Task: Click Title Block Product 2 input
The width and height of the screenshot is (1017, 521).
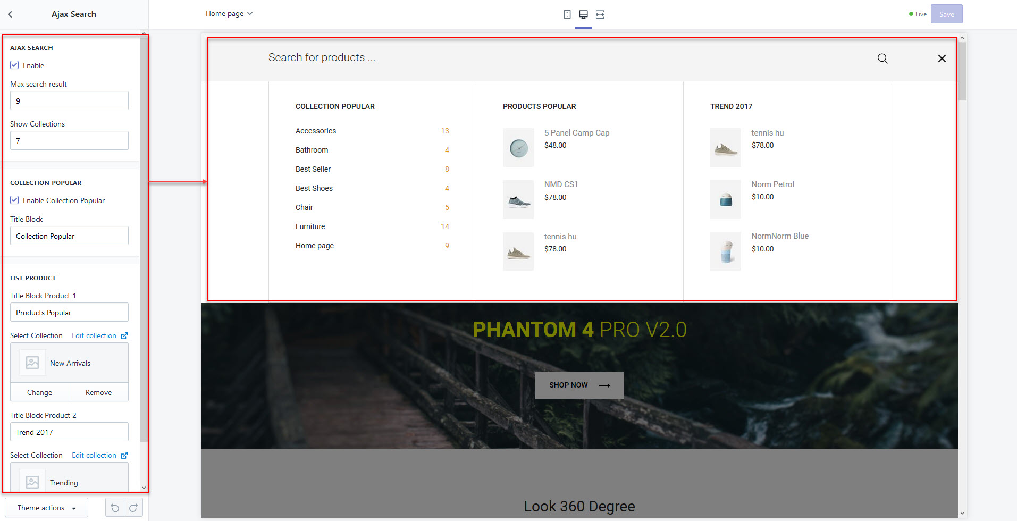Action: (x=69, y=432)
